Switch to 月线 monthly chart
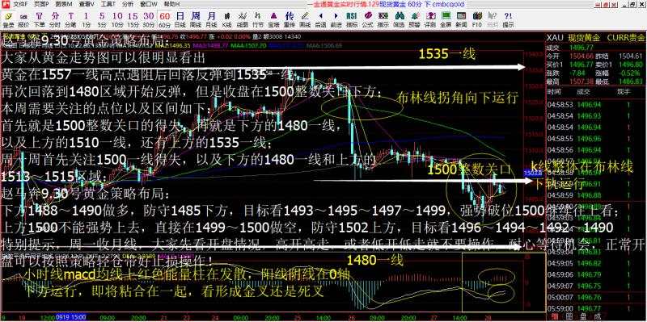Screen dimensions: 647x322 click(x=211, y=19)
